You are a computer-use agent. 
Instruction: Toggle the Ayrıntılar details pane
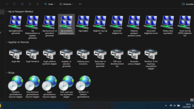[188, 4]
